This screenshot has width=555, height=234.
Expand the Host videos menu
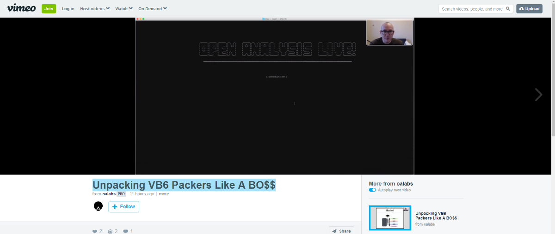[95, 9]
